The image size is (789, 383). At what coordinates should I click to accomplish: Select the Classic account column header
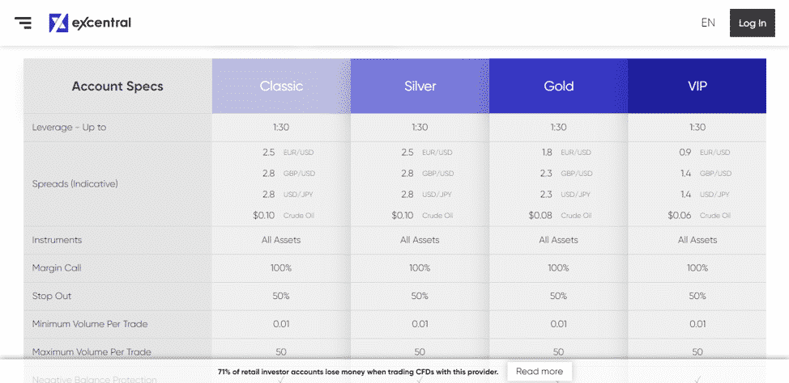click(281, 86)
